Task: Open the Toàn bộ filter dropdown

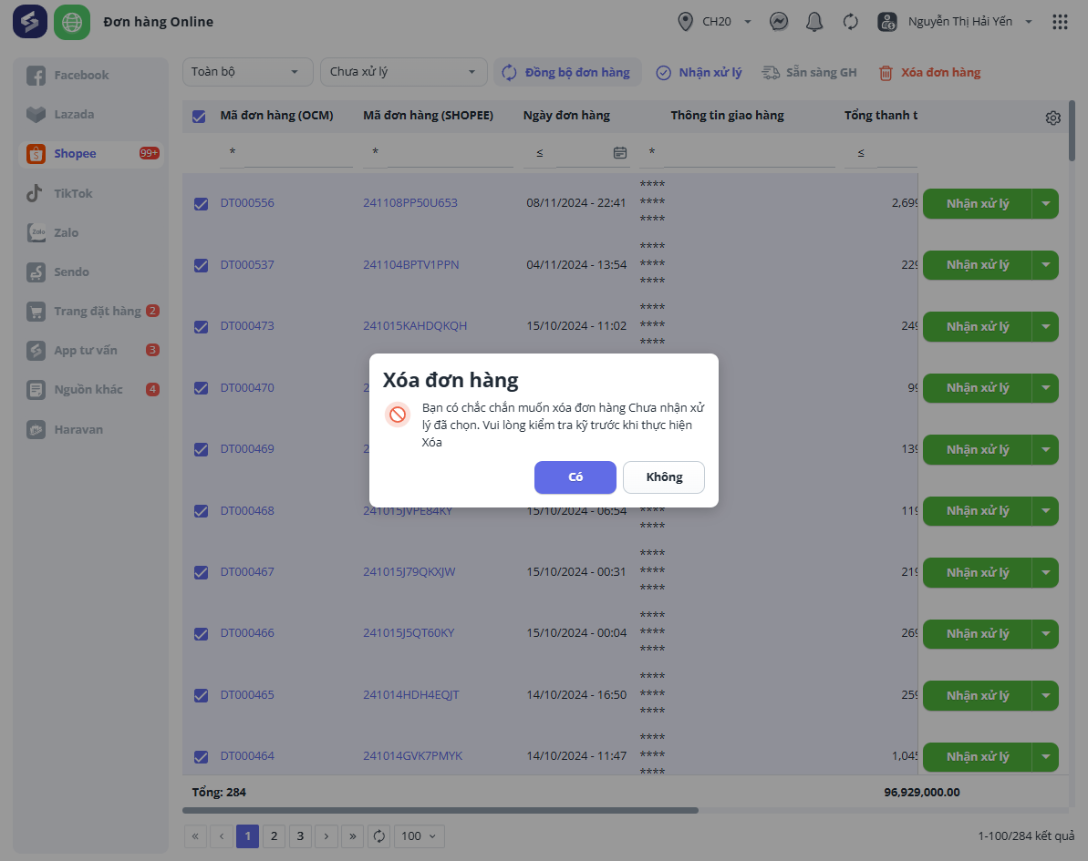Action: [x=248, y=72]
